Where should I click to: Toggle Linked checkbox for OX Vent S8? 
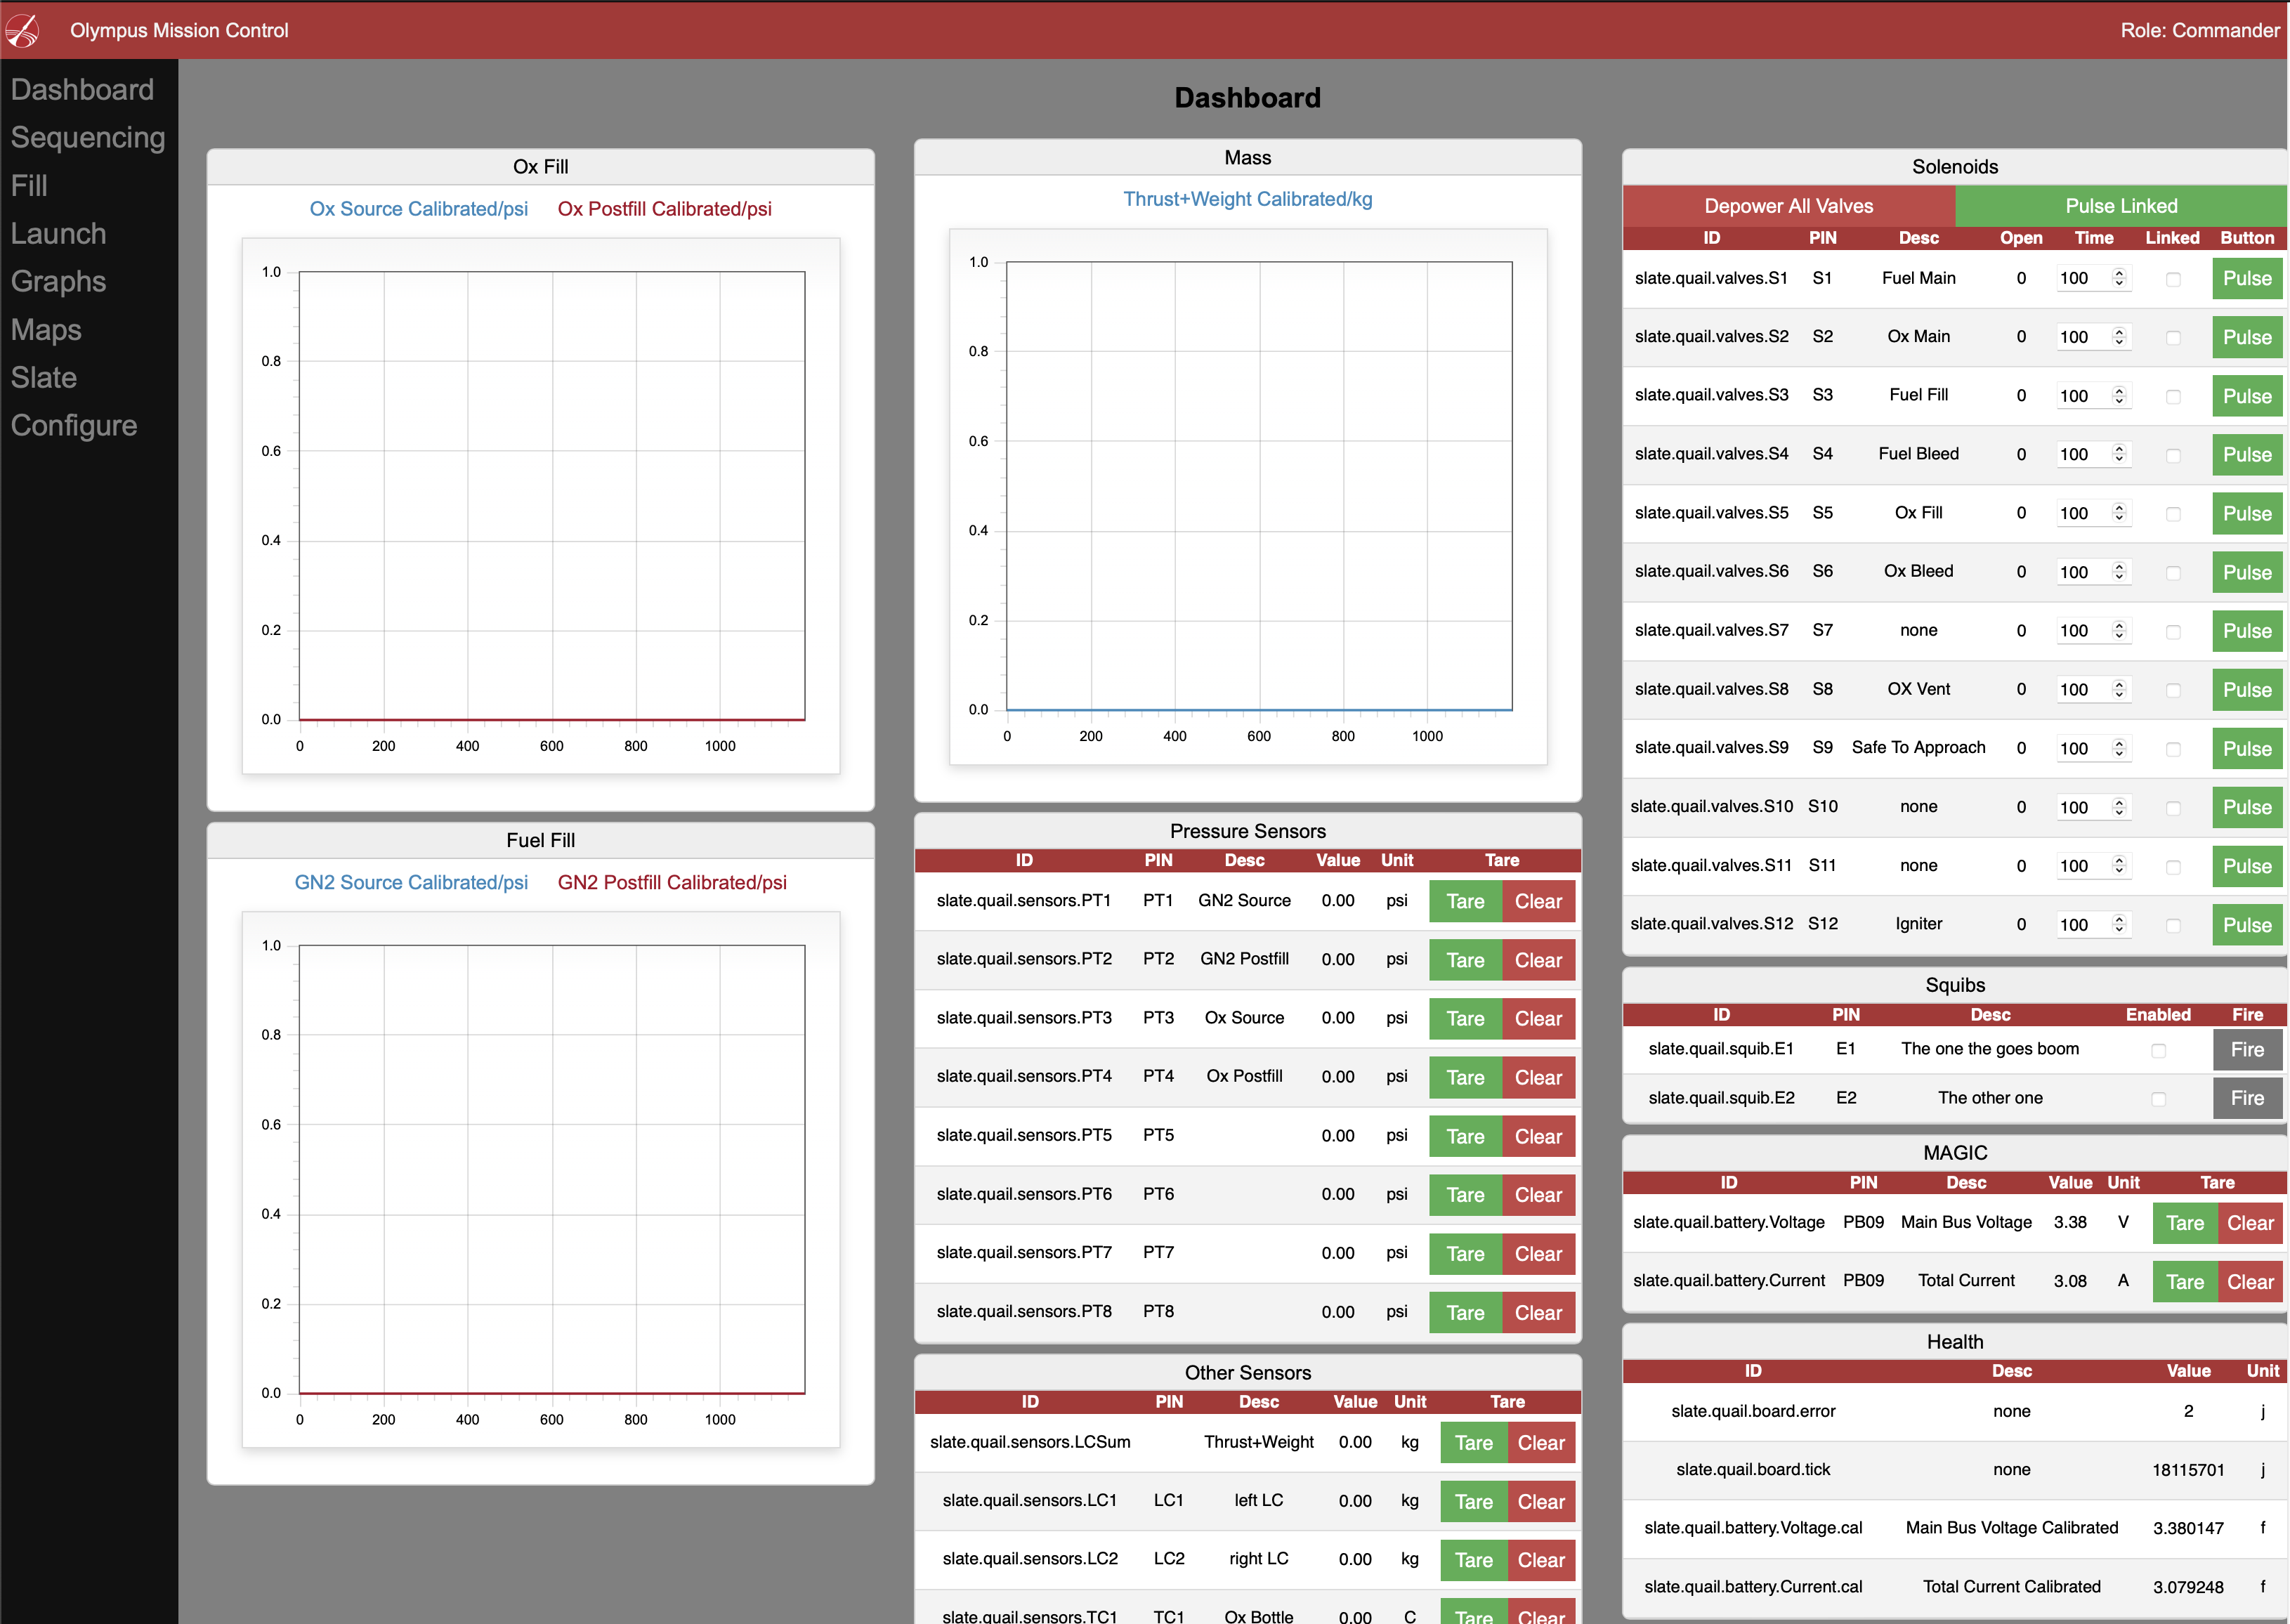[x=2173, y=691]
